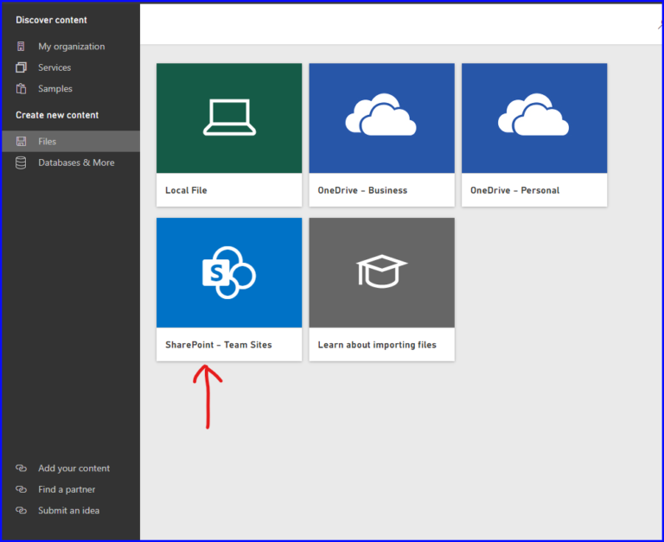
Task: Open the Add your content link
Action: (73, 469)
